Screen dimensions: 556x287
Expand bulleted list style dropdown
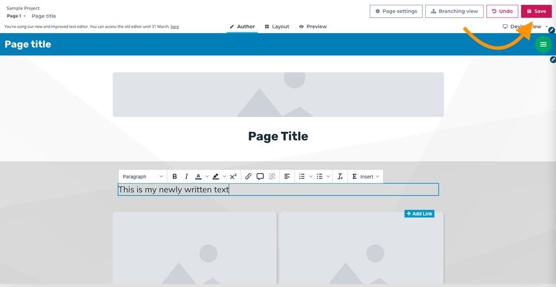[328, 177]
